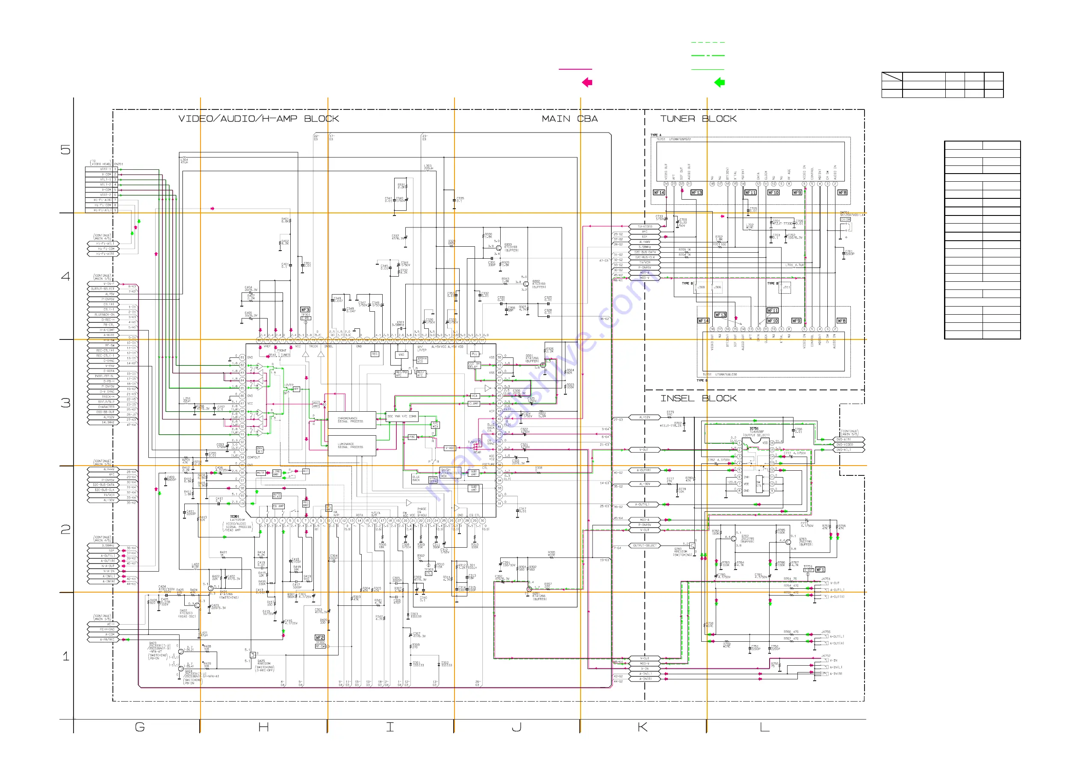Click the WF2 waveform marker near RF-SW
This screenshot has width=1080, height=764.
click(319, 637)
